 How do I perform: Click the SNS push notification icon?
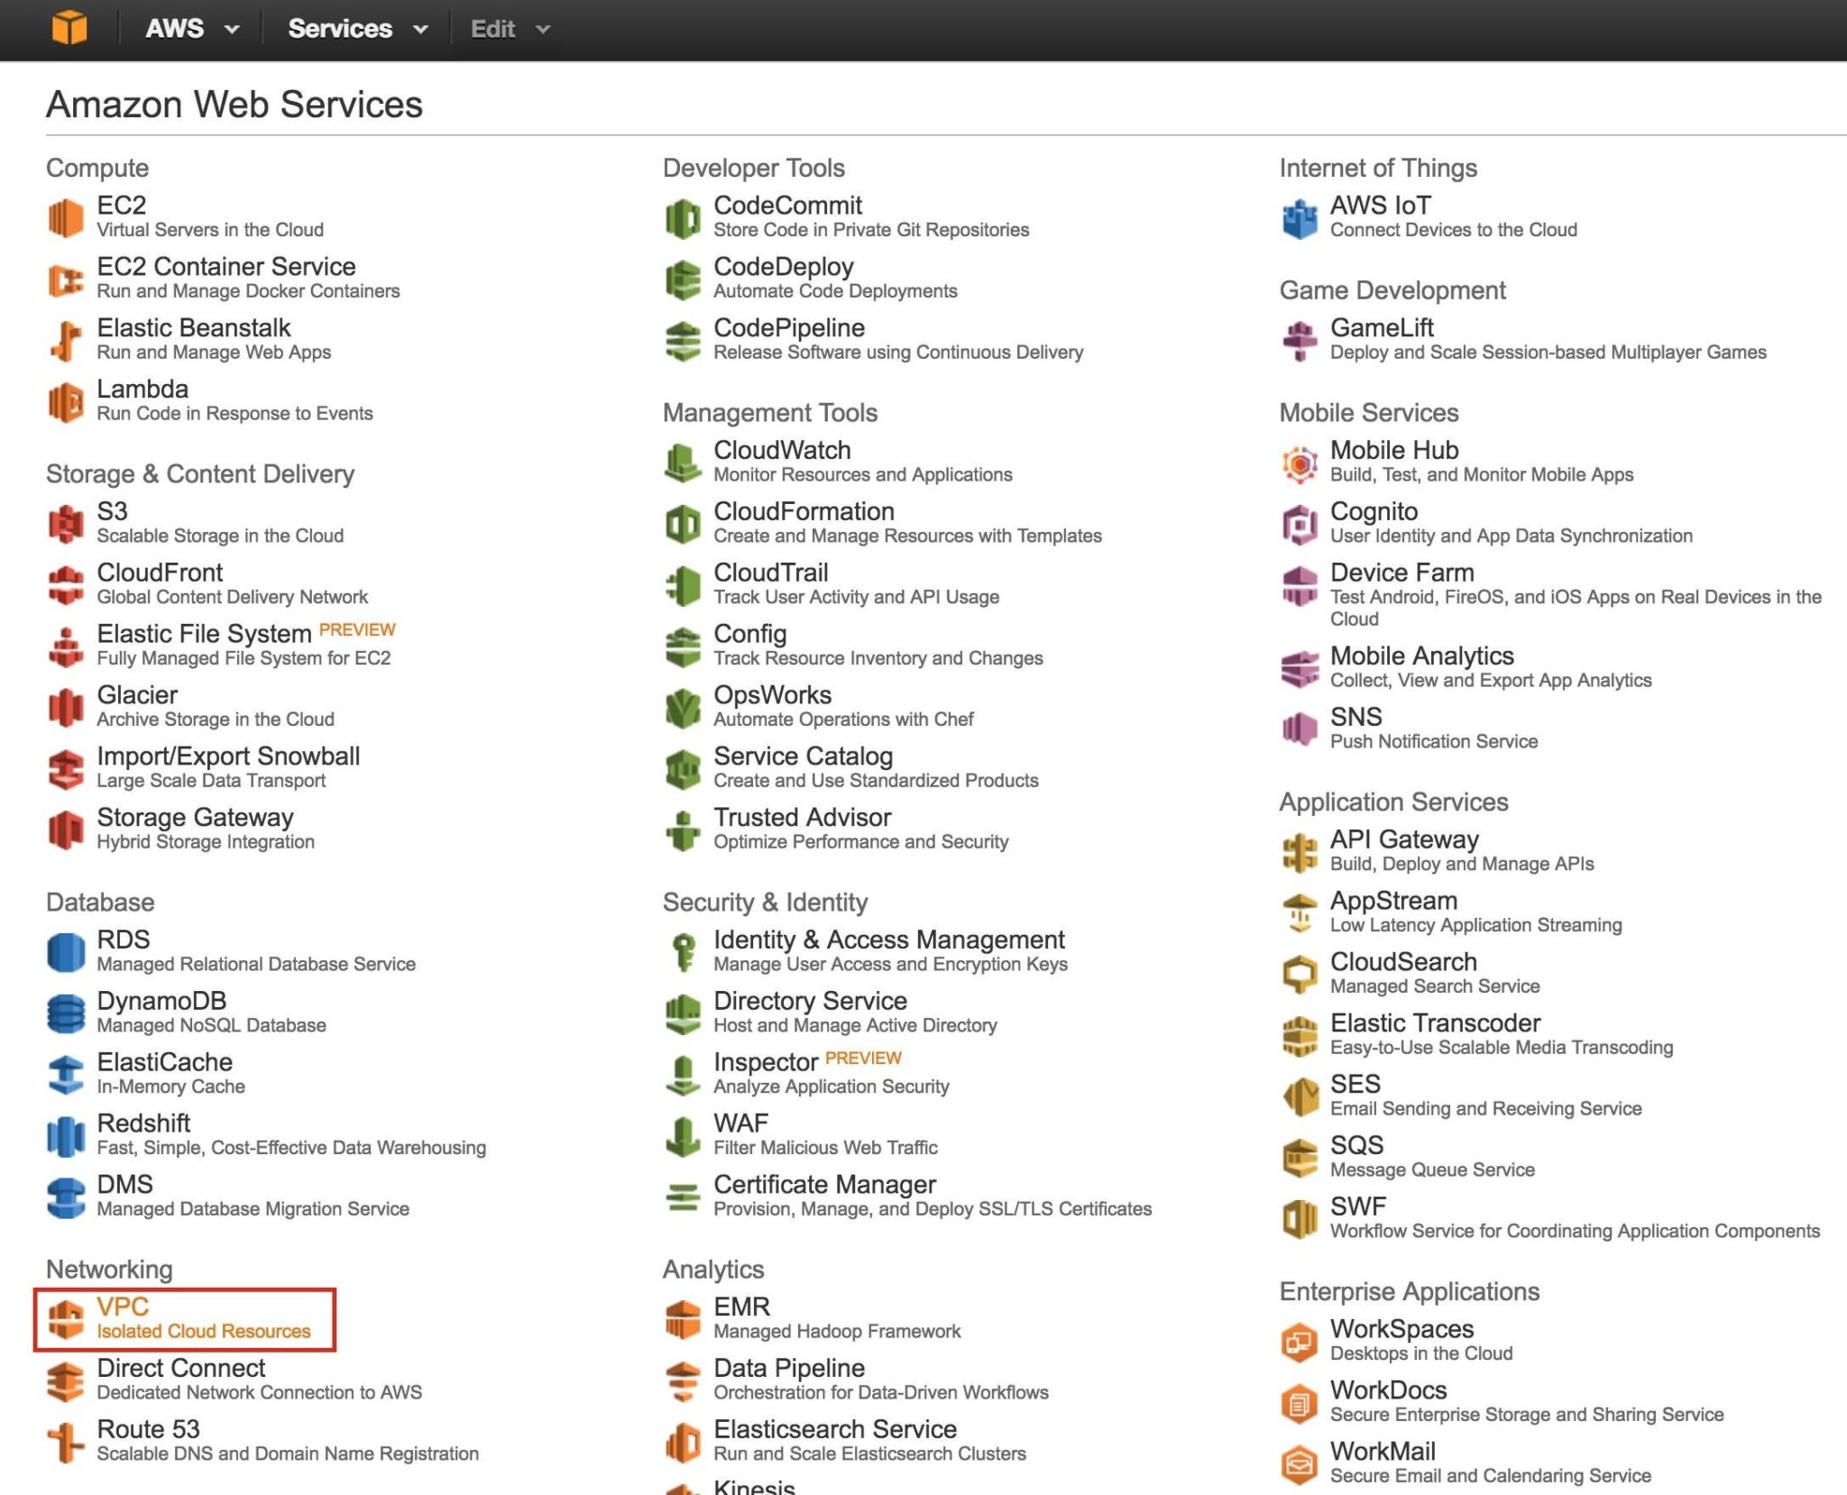tap(1299, 729)
